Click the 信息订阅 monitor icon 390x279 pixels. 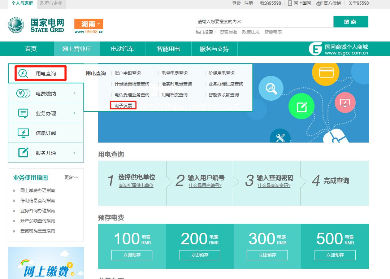(x=23, y=133)
